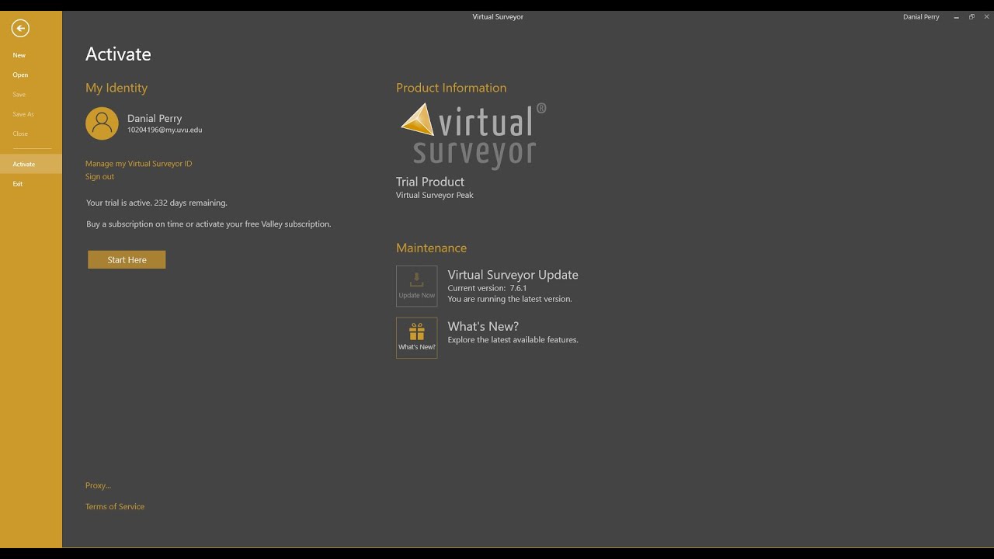This screenshot has width=994, height=559.
Task: Click the email 10204196@my.uvu.edu text
Action: click(x=165, y=130)
